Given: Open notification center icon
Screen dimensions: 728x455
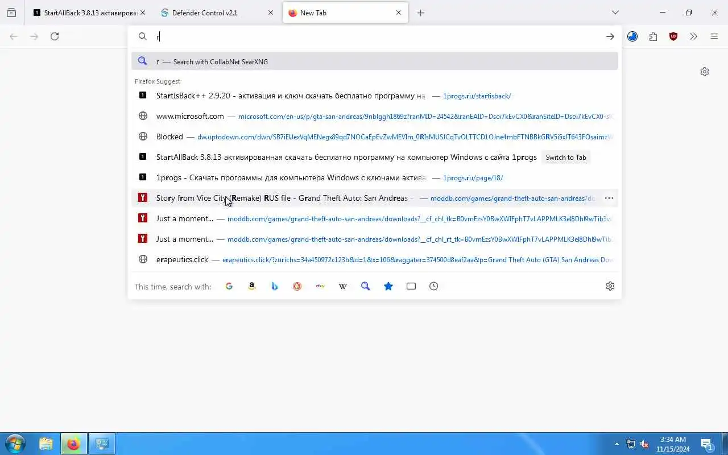Looking at the screenshot, I should [707, 444].
